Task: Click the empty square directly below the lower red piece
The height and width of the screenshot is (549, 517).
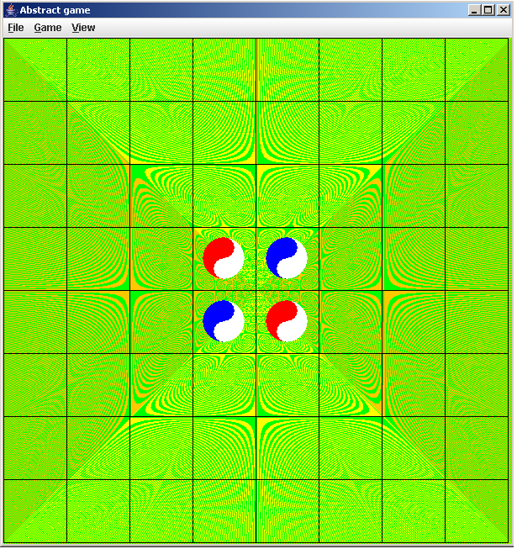Action: 288,385
